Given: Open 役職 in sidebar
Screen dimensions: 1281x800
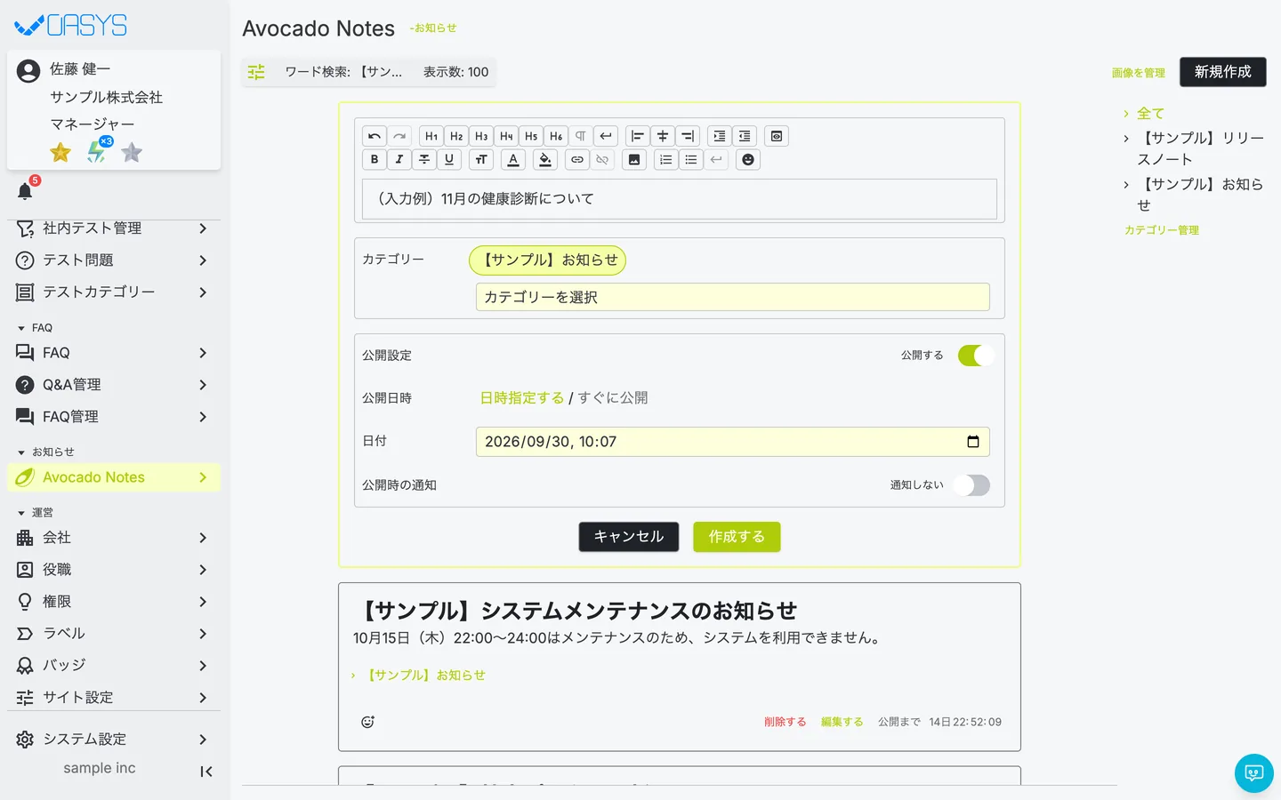Looking at the screenshot, I should [114, 570].
